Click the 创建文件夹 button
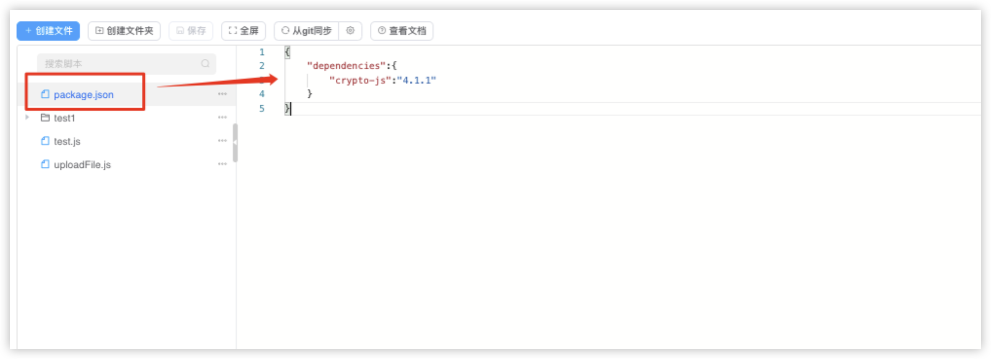 [124, 31]
